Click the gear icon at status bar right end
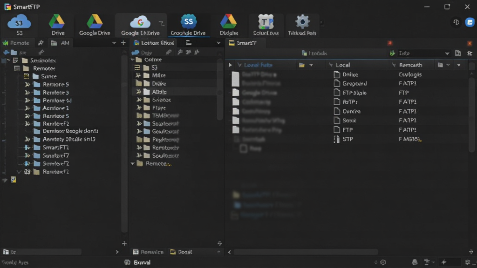Viewport: 477px width, 268px height. click(x=468, y=262)
